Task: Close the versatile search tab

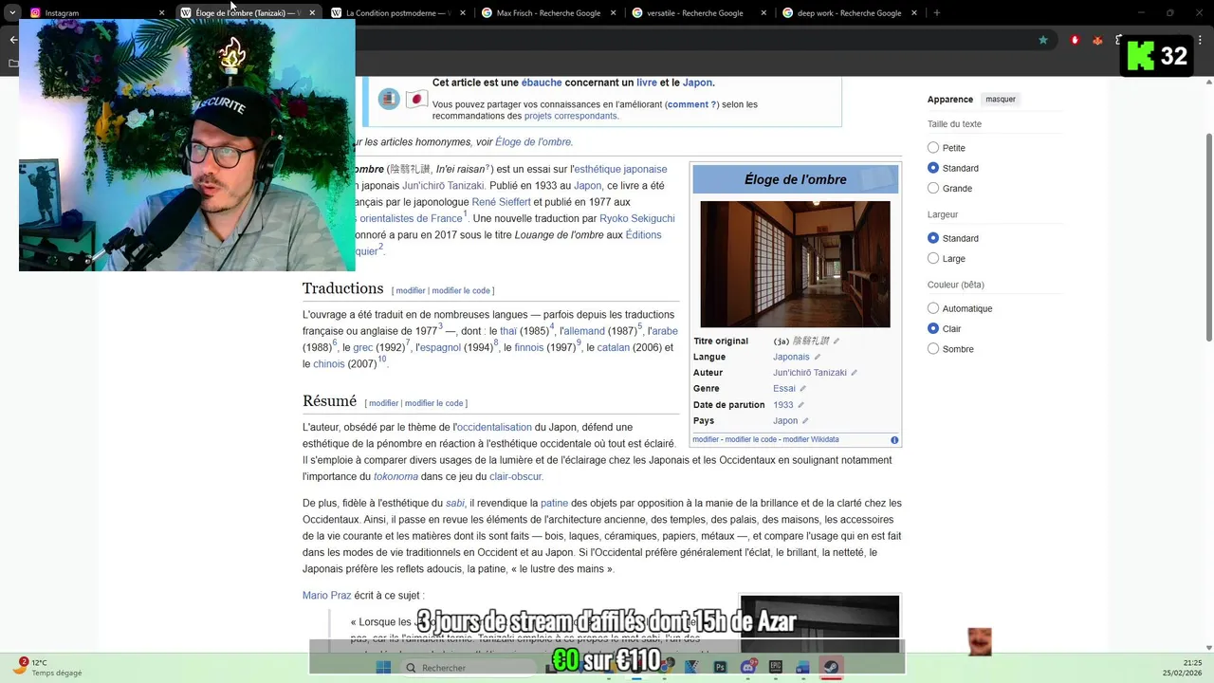Action: click(765, 13)
